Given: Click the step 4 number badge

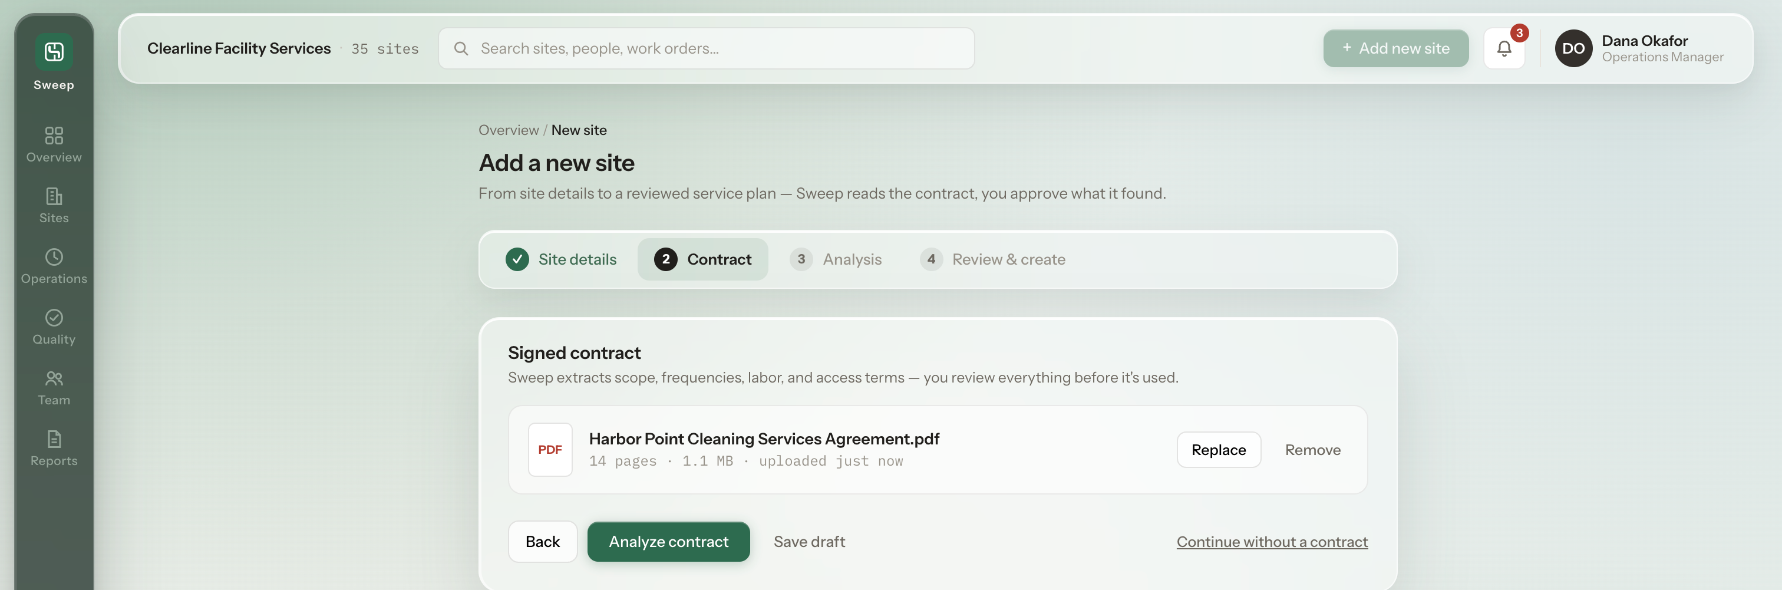Looking at the screenshot, I should (931, 259).
